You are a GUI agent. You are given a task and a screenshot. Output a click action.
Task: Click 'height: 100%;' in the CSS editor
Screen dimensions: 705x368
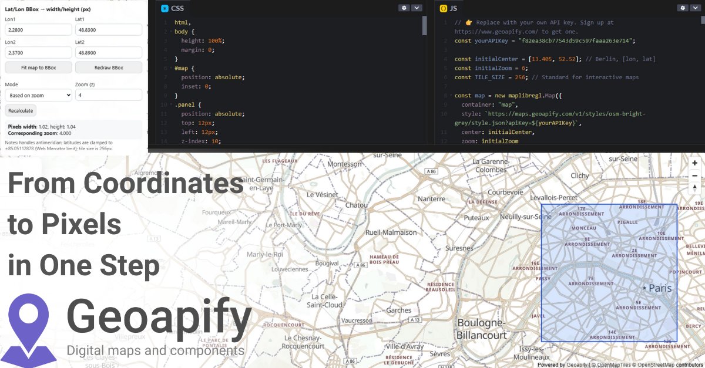click(203, 40)
